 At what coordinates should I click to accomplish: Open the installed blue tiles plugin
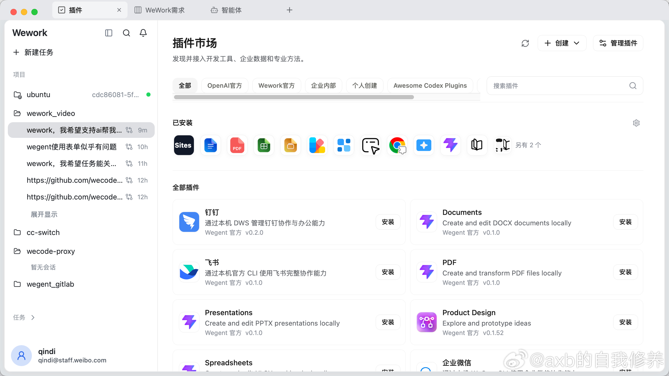pos(344,145)
